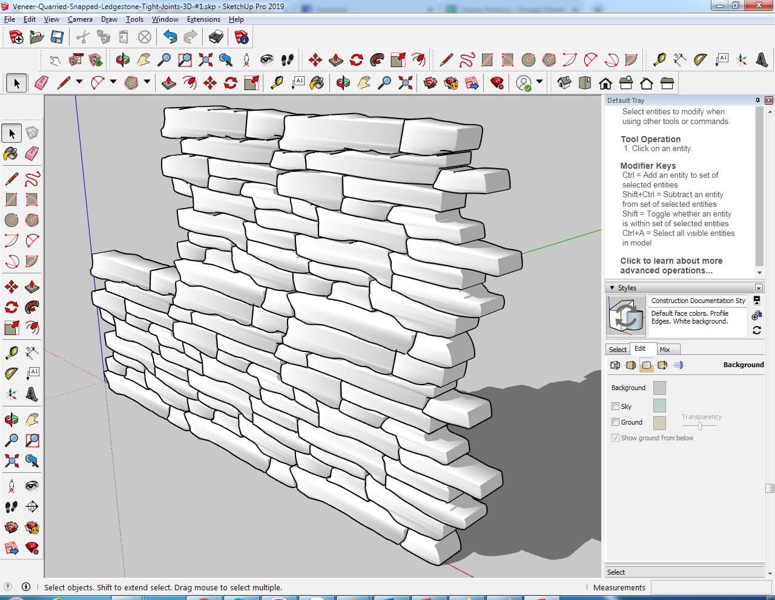775x600 pixels.
Task: Open the Extensions menu
Action: click(203, 19)
